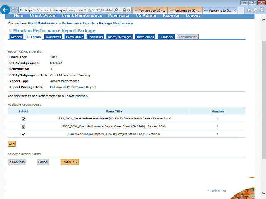Switch to the Narratives tab
The width and height of the screenshot is (266, 199).
point(54,37)
